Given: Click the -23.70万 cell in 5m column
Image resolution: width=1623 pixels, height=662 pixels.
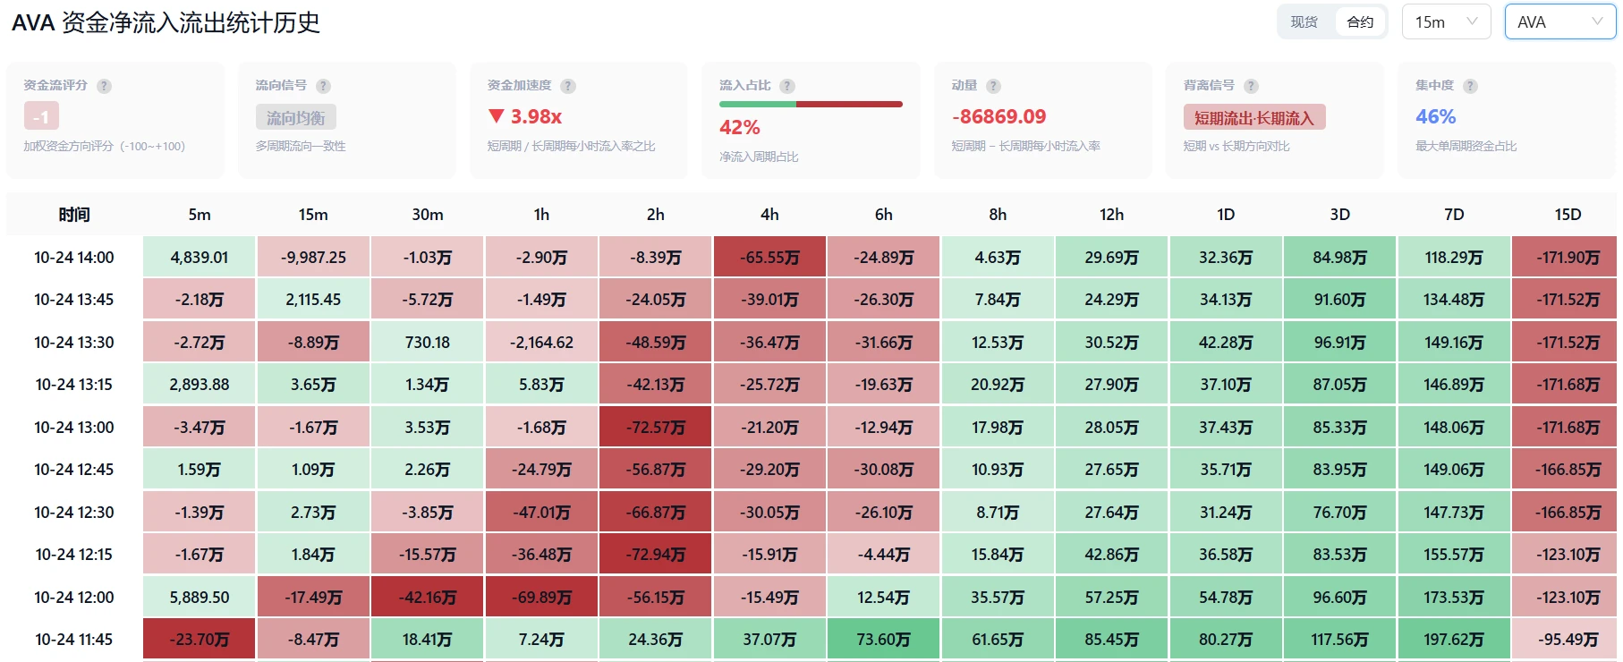Looking at the screenshot, I should (x=200, y=640).
